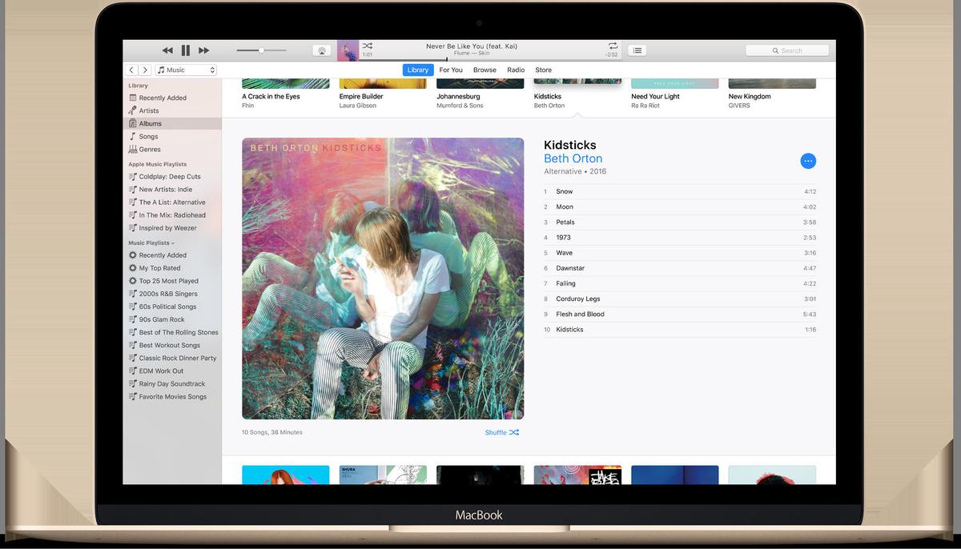Switch to the For You tab
The width and height of the screenshot is (961, 549).
pos(451,70)
